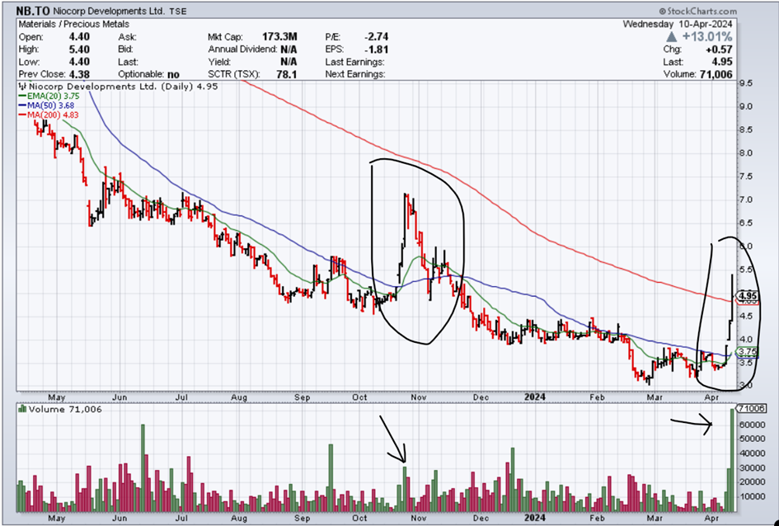The image size is (779, 526).
Task: Click the red MA(200) line swatch in legend
Action: pos(22,115)
